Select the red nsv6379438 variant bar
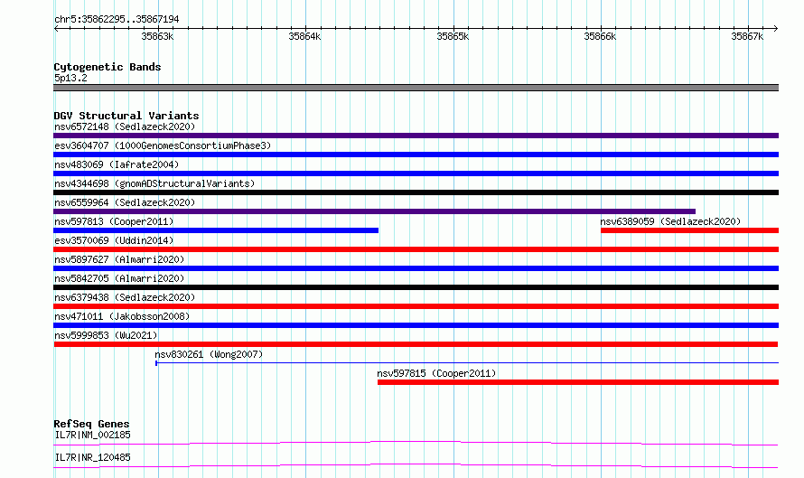Screen dimensions: 804x478 coord(416,306)
